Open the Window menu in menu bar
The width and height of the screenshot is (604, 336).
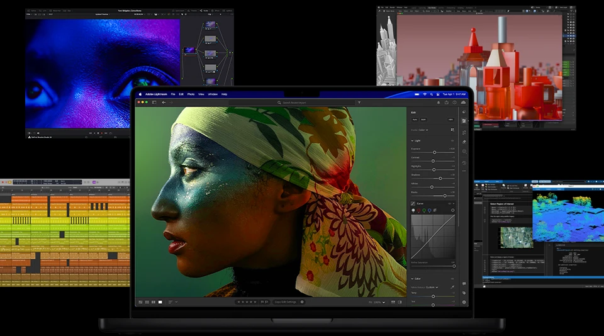(x=213, y=94)
